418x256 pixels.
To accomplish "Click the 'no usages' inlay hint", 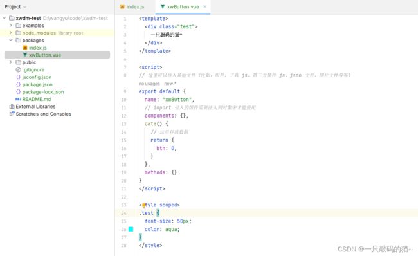I will click(149, 84).
